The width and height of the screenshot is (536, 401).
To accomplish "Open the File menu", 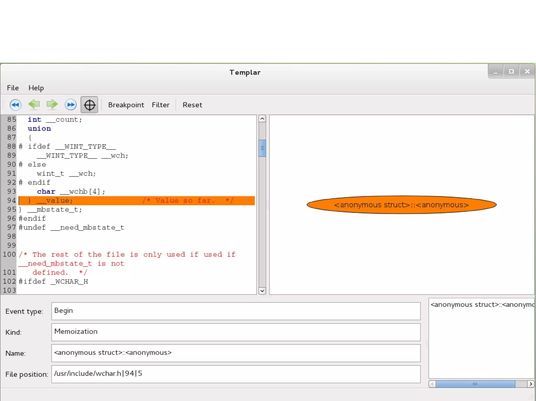I will pyautogui.click(x=13, y=88).
